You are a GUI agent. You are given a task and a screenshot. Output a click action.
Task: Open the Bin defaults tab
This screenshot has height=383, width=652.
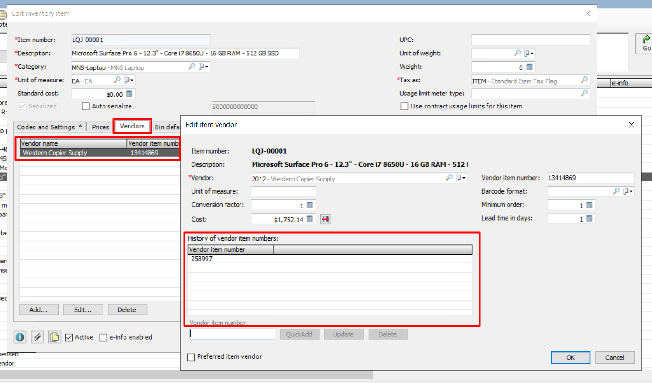(168, 127)
